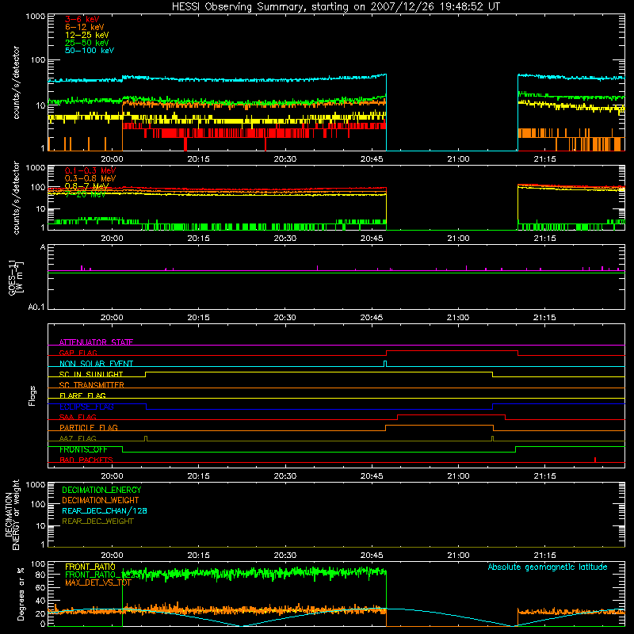The height and width of the screenshot is (634, 634).
Task: Click the 20:00 tick under the keV plot
Action: pyautogui.click(x=112, y=159)
